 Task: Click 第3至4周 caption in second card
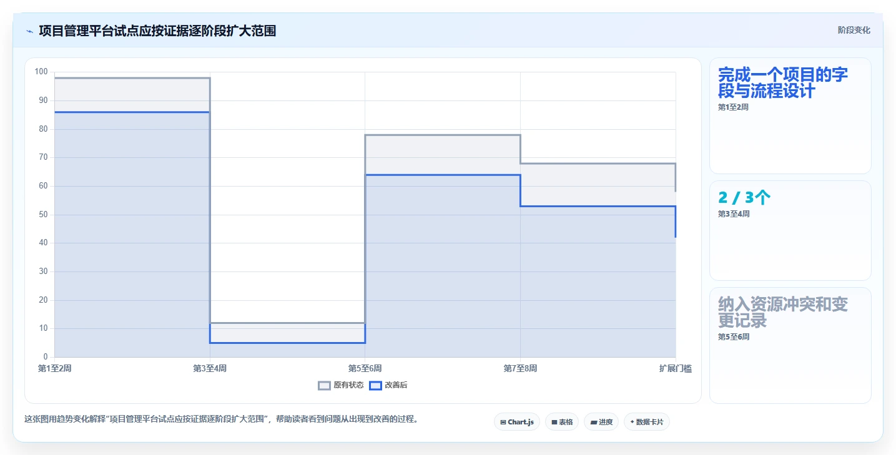point(734,213)
